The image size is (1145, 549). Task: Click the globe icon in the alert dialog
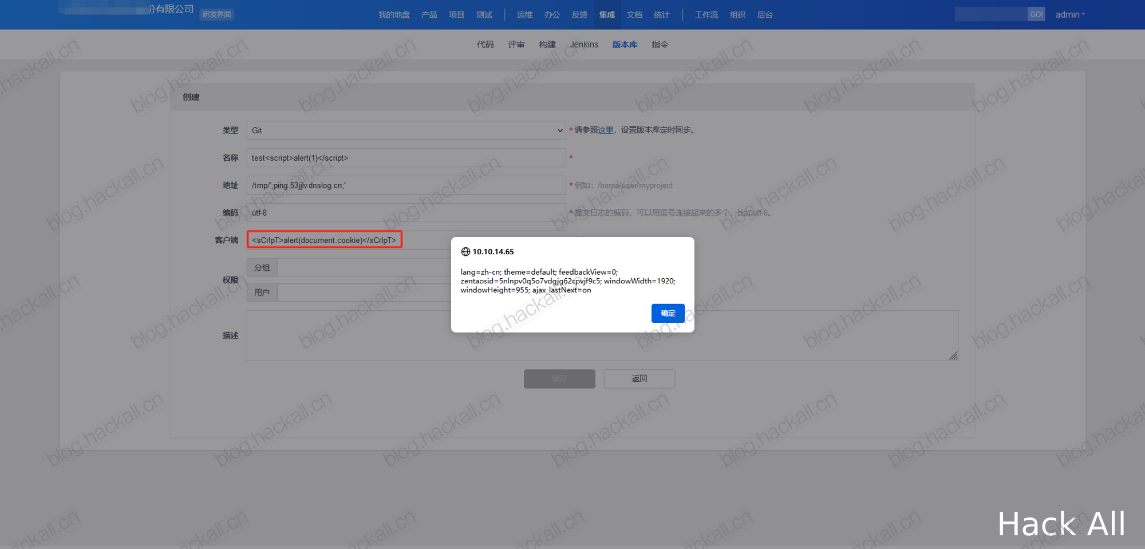465,252
